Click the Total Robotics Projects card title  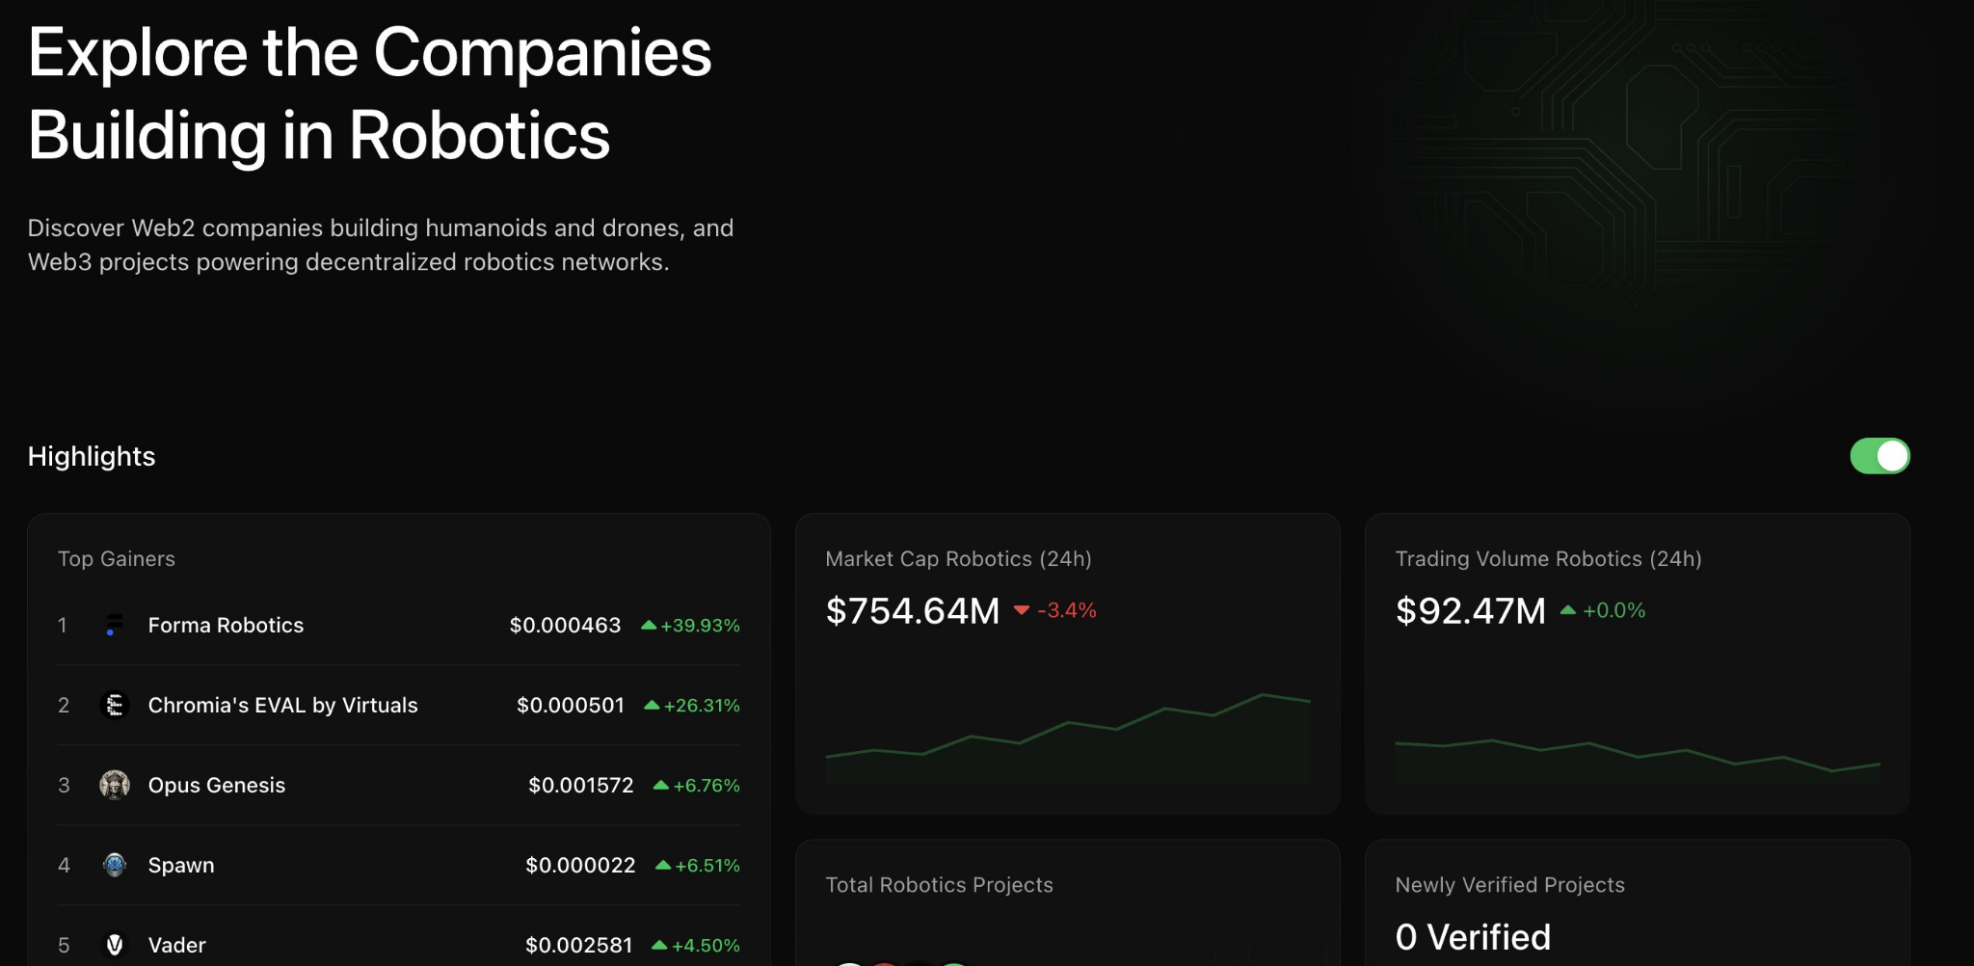pyautogui.click(x=939, y=885)
